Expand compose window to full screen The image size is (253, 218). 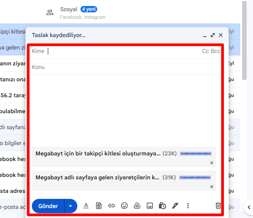click(213, 35)
